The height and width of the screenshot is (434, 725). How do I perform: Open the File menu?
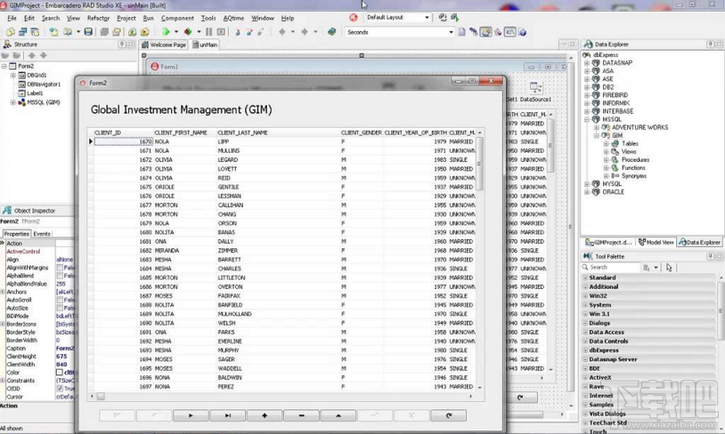12,18
